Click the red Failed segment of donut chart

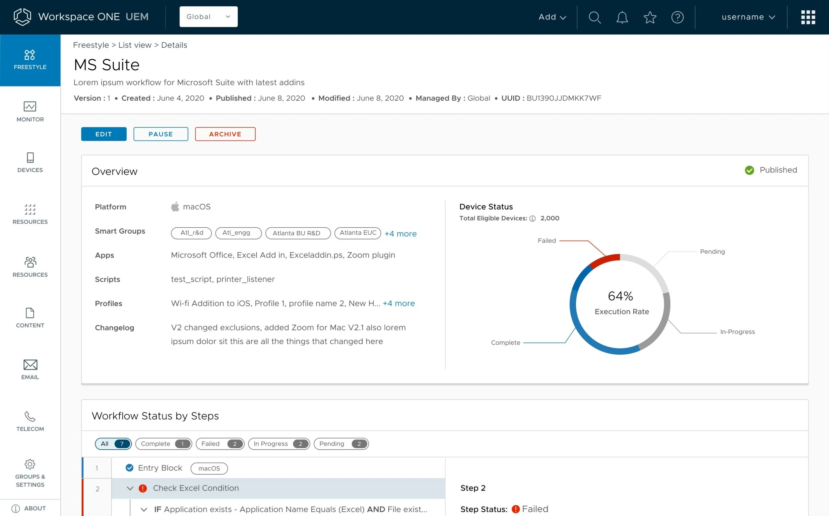tap(605, 260)
